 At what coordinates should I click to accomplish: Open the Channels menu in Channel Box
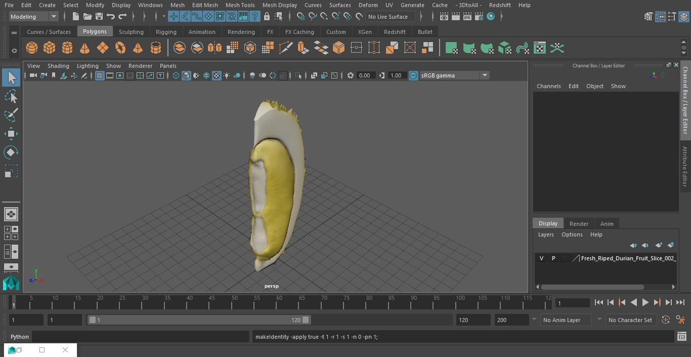pyautogui.click(x=548, y=86)
